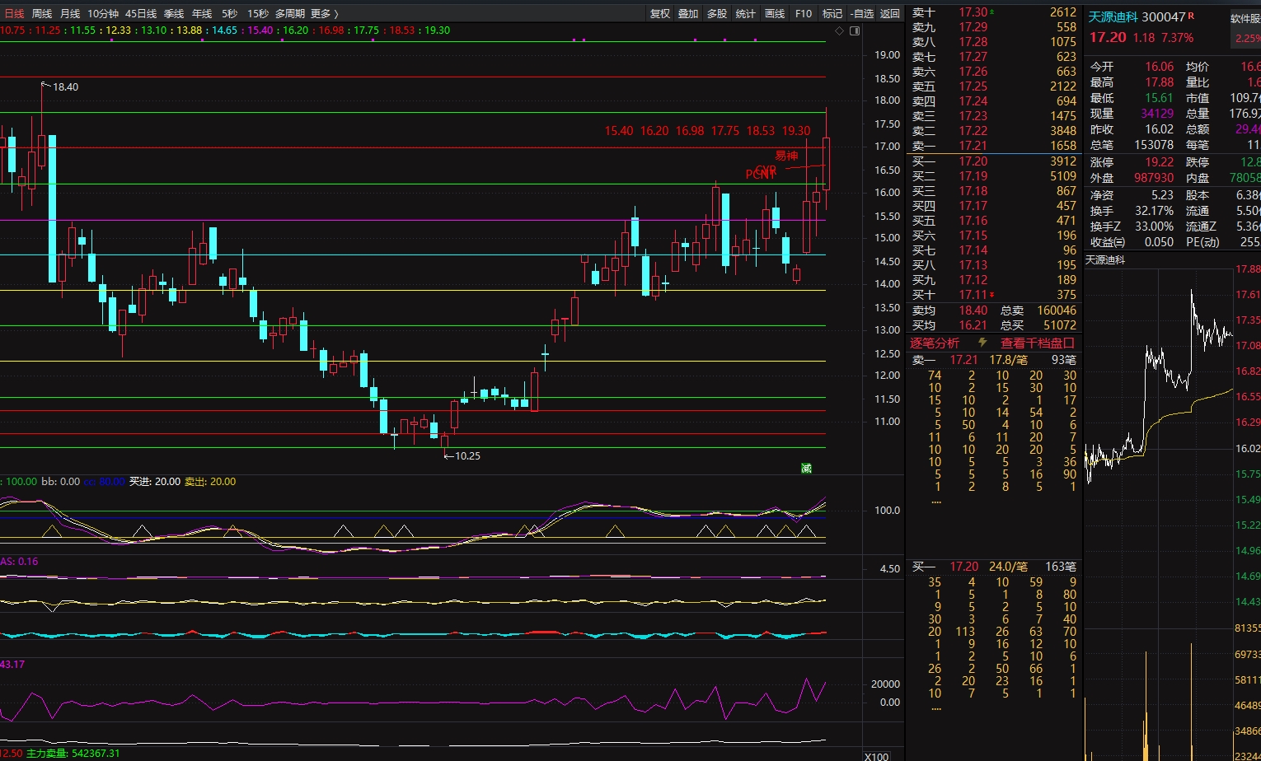Click the 总卖 value 160046
Image resolution: width=1261 pixels, height=761 pixels.
point(1056,310)
